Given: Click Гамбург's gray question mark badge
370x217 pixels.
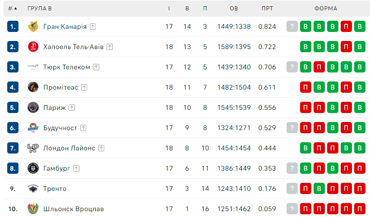Looking at the screenshot, I should coord(292,168).
